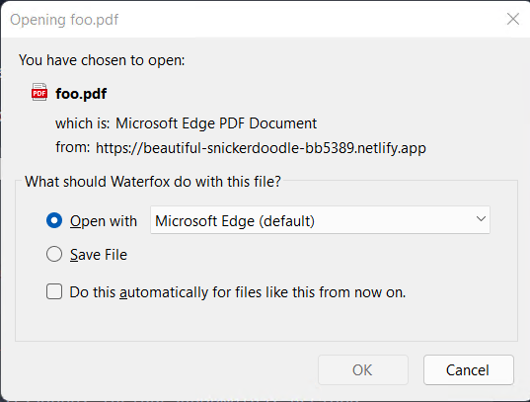Click the Microsoft Edge PDF Document type text
Image resolution: width=530 pixels, height=402 pixels.
[216, 123]
